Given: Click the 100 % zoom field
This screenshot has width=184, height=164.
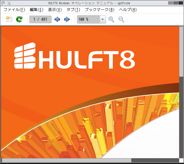Looking at the screenshot, I should pyautogui.click(x=88, y=19).
